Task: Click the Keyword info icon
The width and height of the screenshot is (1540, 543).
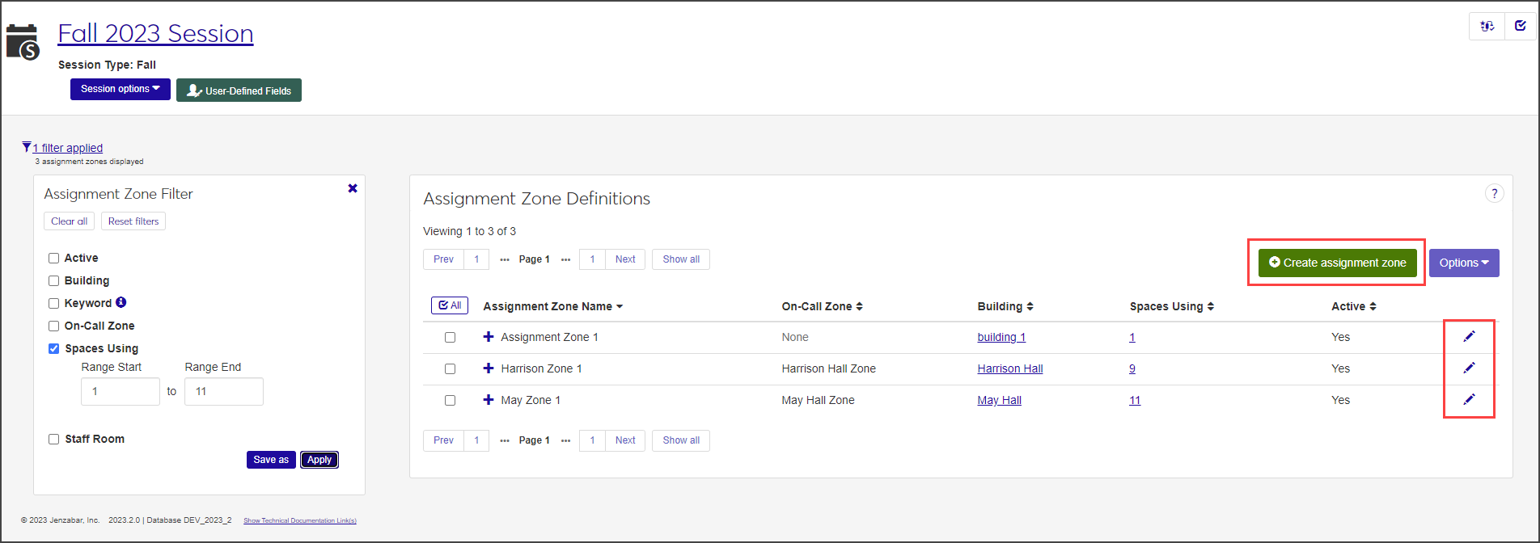Action: click(x=121, y=302)
